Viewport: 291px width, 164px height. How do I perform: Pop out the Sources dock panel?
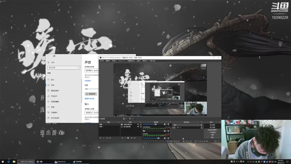(x=140, y=122)
